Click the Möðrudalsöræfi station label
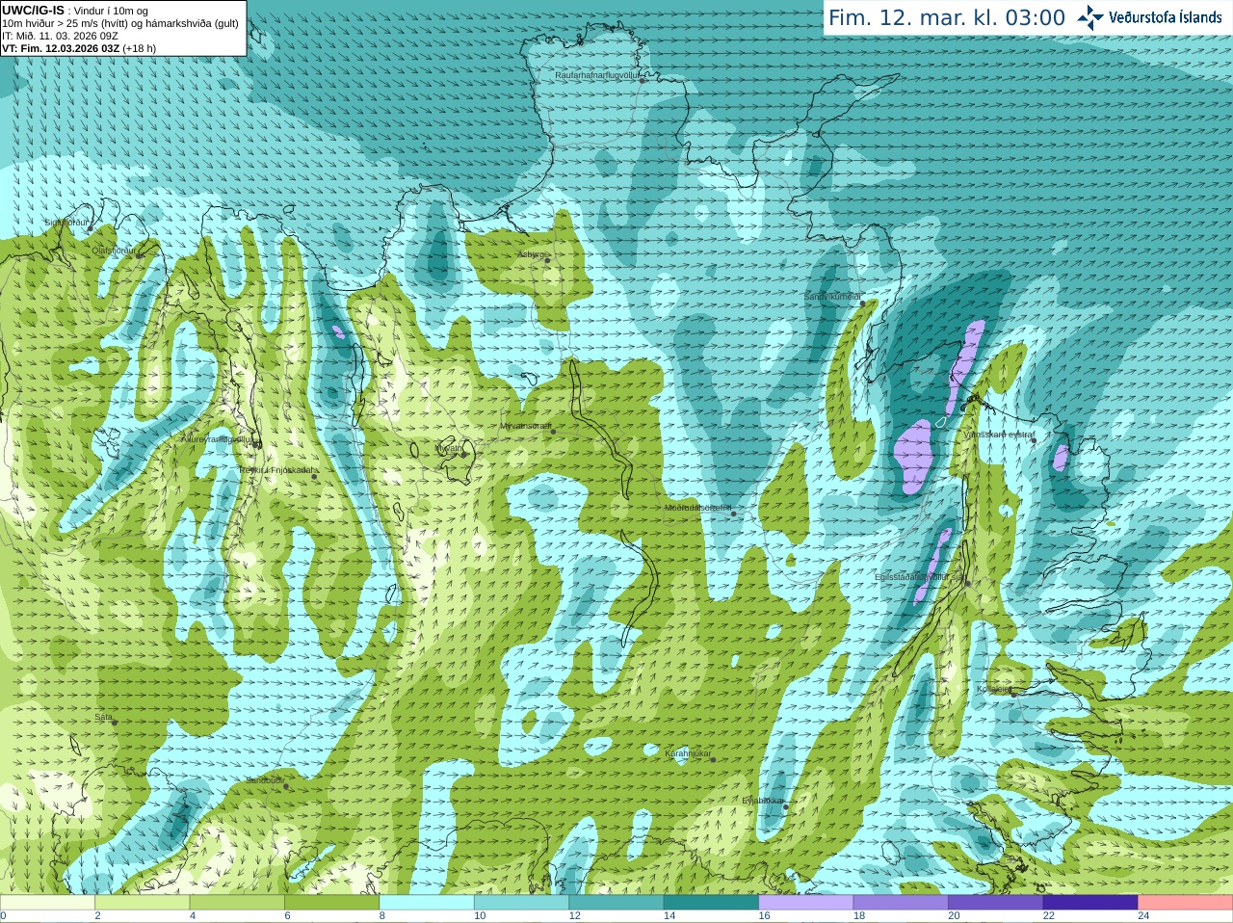 (698, 508)
